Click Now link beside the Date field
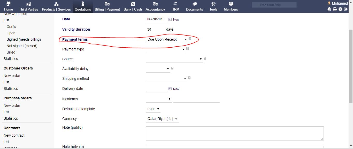Screen dimensions: 353x149 coord(176,20)
